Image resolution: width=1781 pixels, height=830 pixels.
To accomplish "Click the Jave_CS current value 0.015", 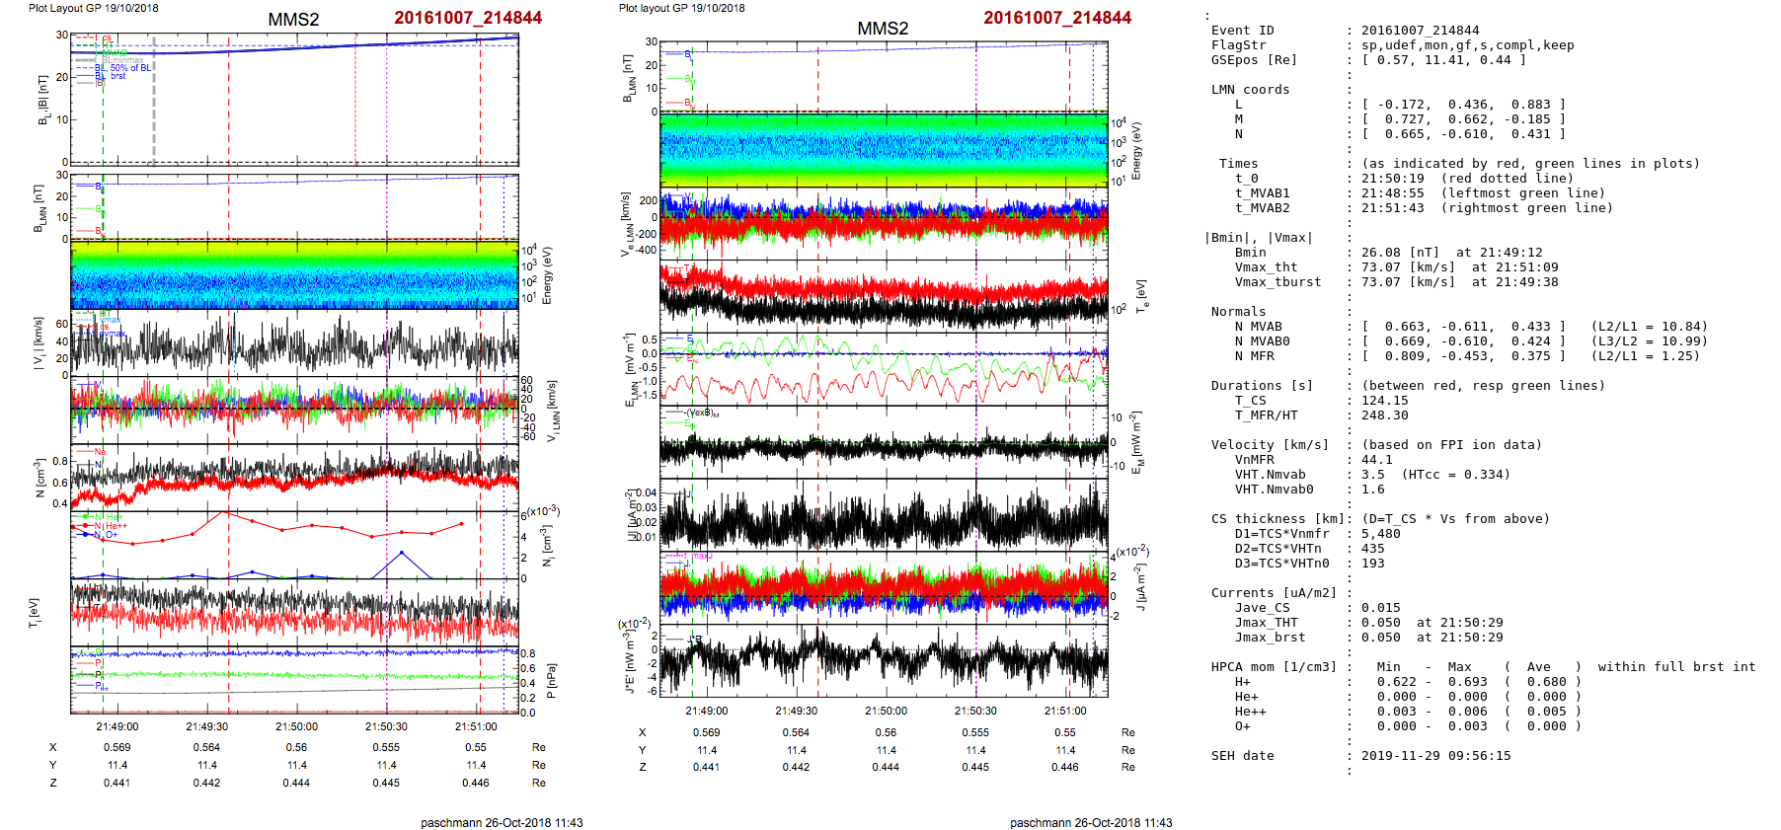I will 1380,608.
